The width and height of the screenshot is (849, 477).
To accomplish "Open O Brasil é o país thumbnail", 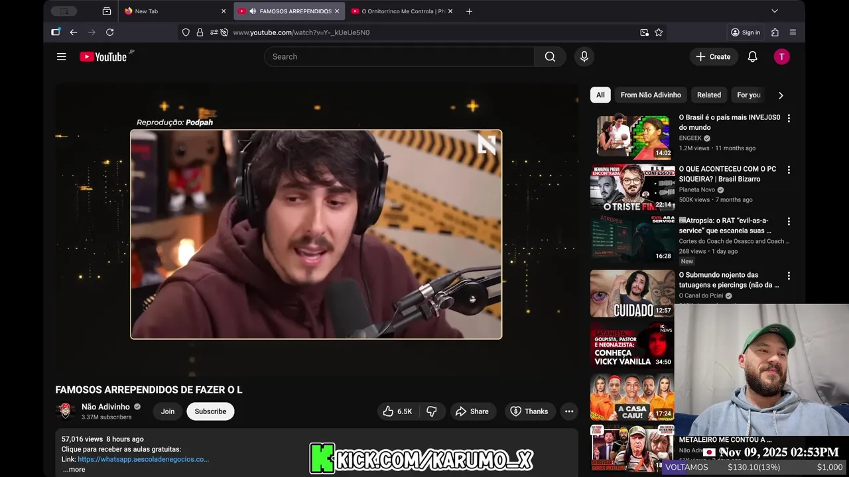I will coord(632,136).
